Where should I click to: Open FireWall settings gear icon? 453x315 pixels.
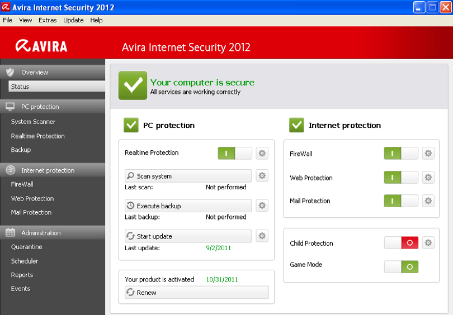pos(428,153)
